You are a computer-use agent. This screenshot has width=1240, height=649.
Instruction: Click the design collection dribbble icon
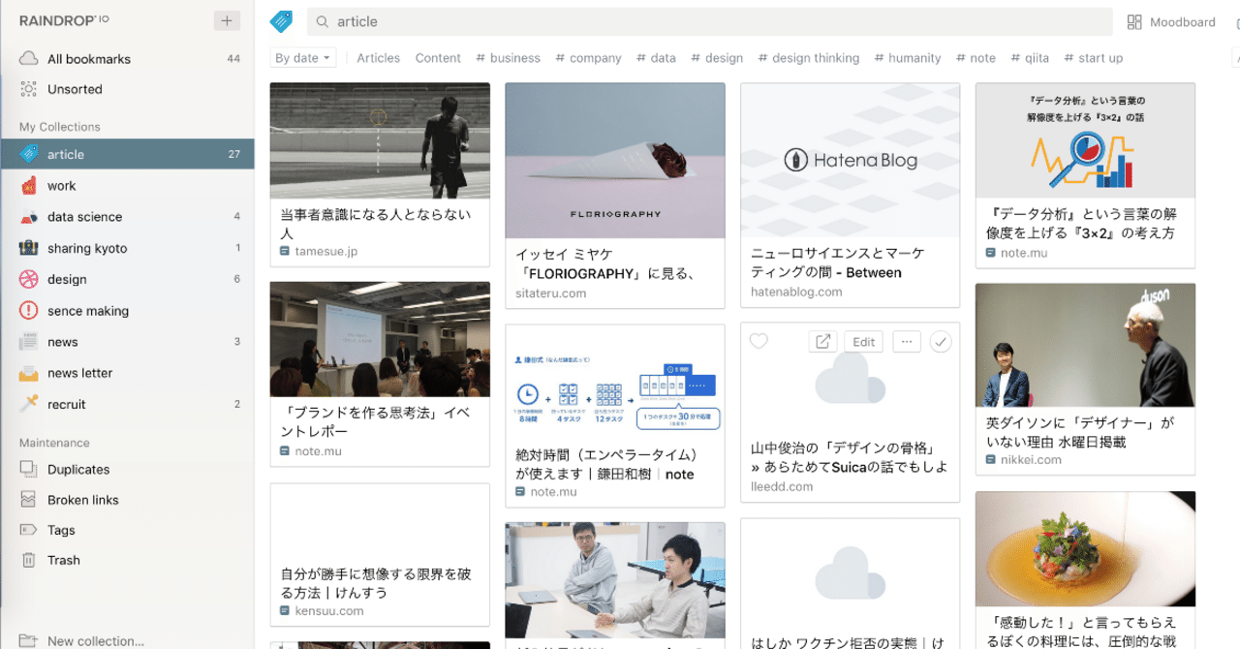coord(29,279)
